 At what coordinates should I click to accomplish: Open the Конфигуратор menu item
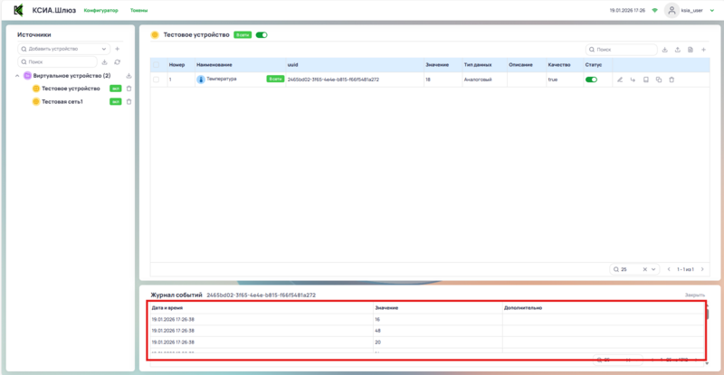[x=100, y=10]
